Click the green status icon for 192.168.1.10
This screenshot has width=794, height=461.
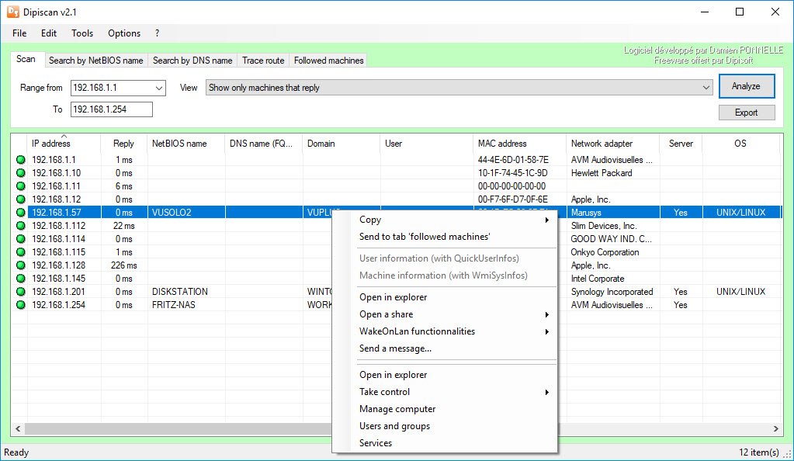pyautogui.click(x=21, y=173)
